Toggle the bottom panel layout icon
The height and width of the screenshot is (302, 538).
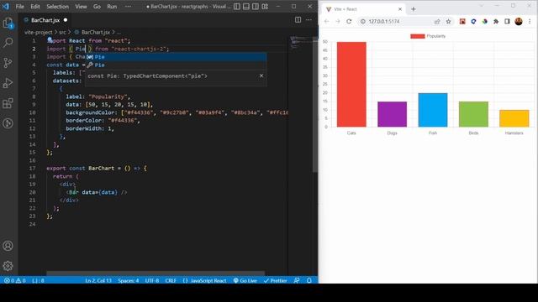tap(246, 6)
